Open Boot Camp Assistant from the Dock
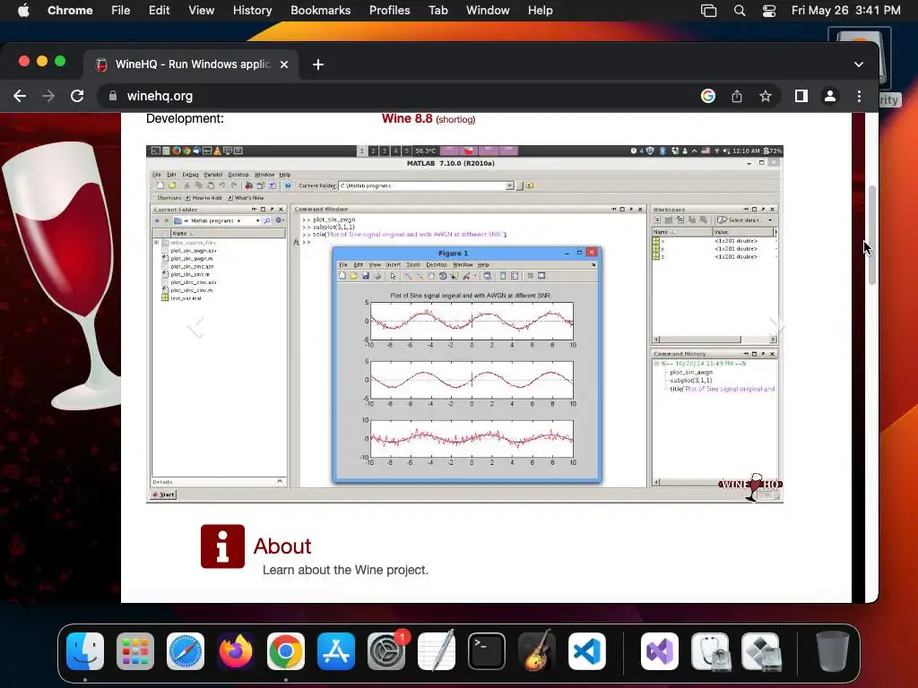Image resolution: width=918 pixels, height=688 pixels. [760, 651]
